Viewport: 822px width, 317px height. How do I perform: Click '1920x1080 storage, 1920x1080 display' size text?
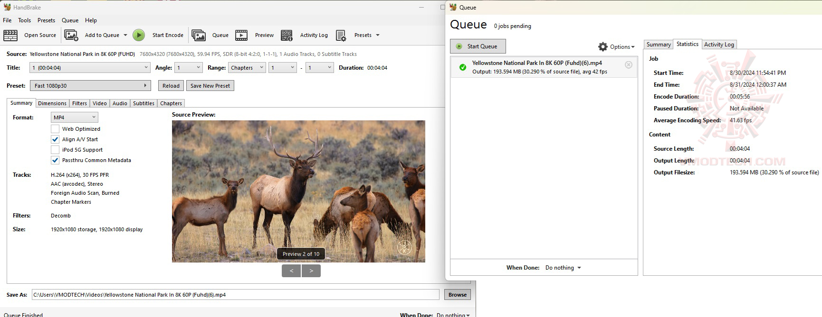[x=97, y=229]
